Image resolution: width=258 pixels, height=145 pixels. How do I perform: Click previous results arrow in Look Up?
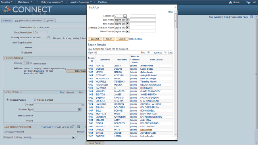pyautogui.click(x=148, y=52)
